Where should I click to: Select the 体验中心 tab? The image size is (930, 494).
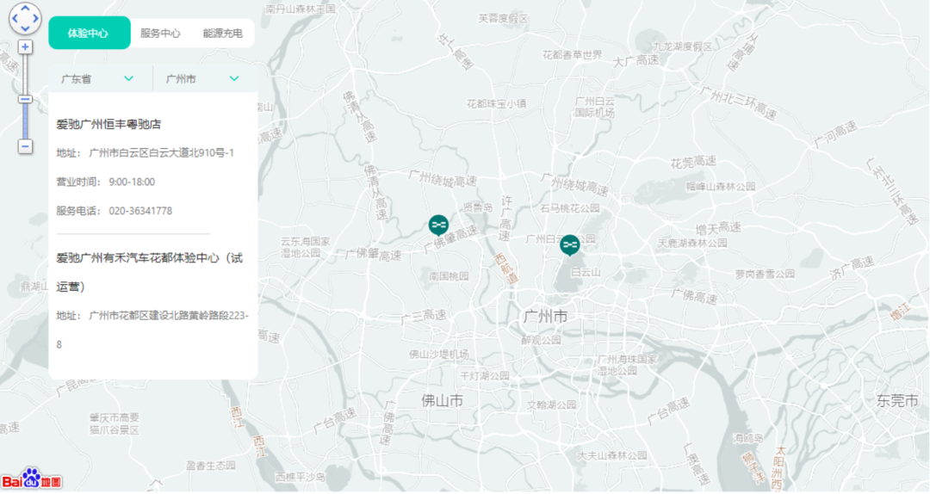tap(89, 33)
